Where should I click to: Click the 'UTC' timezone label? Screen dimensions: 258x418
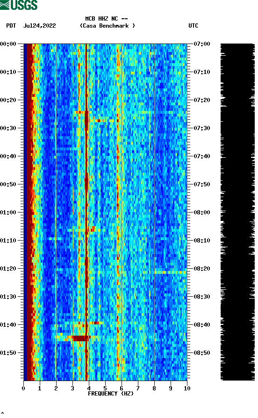[193, 26]
